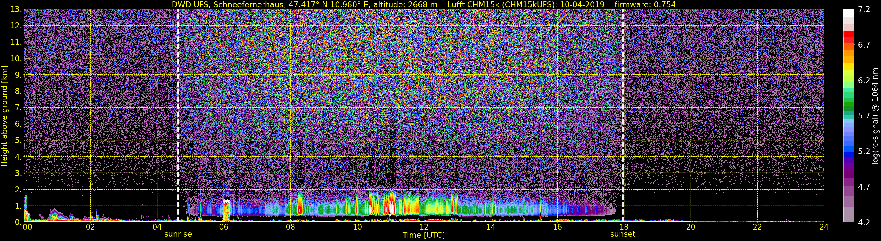Click the white dashed sunset marker line
Image resolution: width=881 pixels, height=241 pixels.
point(623,115)
